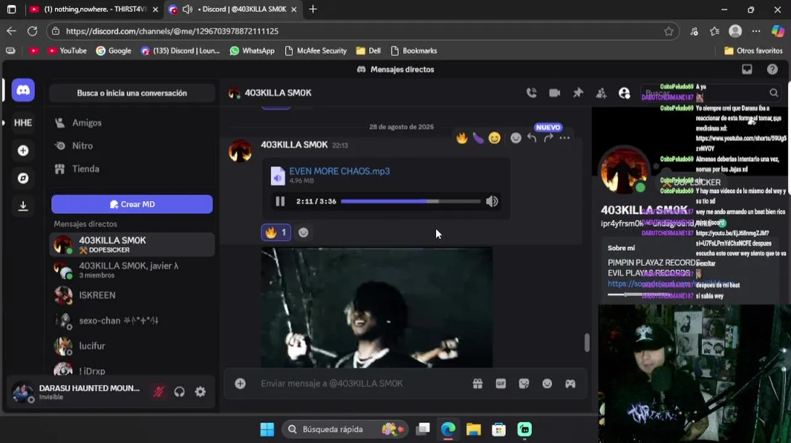Open sexo-chan direct message
The image size is (791, 443).
point(132,321)
